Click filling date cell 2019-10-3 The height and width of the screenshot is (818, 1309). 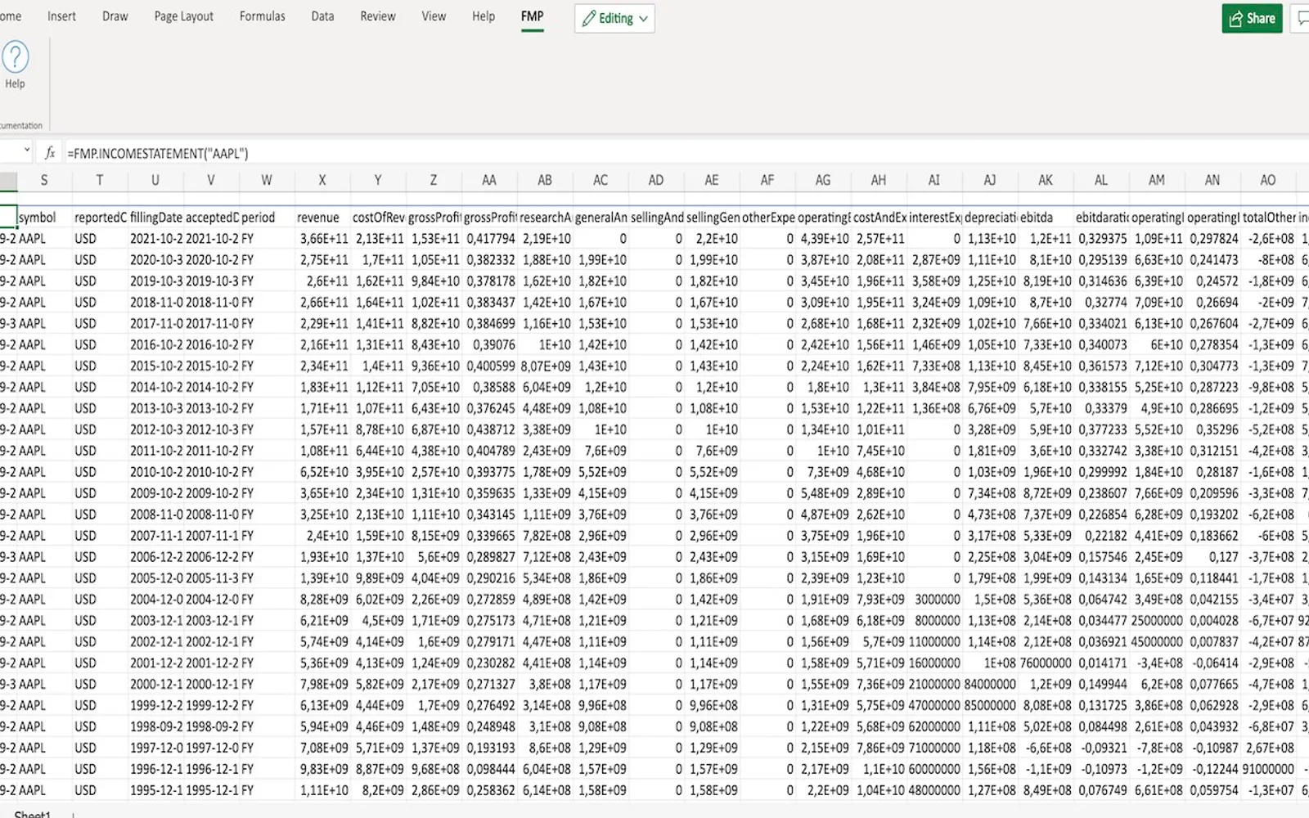pyautogui.click(x=155, y=281)
